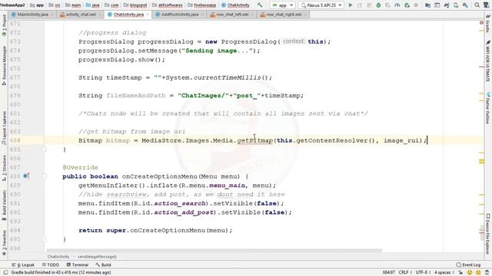Open SDK Manager icon
This screenshot has width=492, height=276.
(x=465, y=5)
